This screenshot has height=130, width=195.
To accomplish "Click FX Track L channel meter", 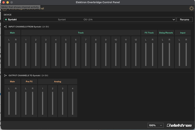I will [146, 55].
